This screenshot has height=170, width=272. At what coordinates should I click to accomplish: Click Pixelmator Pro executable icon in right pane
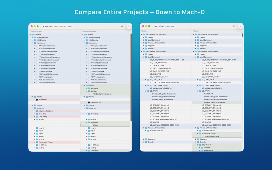89,102
